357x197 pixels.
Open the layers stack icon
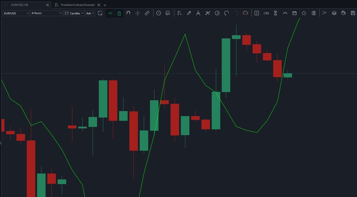[x=334, y=13]
